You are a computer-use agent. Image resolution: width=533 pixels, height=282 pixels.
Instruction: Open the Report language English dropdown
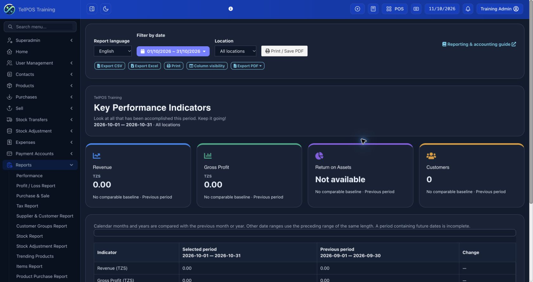[113, 51]
